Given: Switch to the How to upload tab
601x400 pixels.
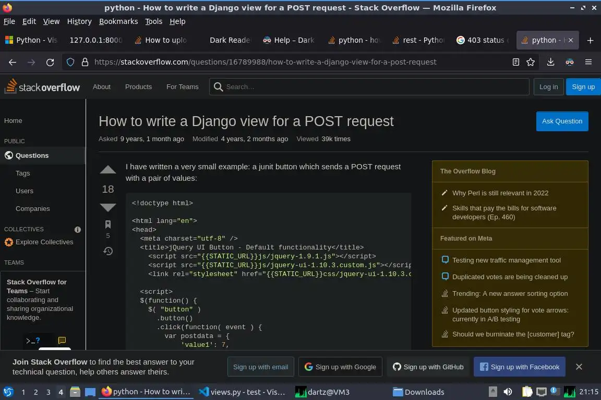Looking at the screenshot, I should click(161, 40).
